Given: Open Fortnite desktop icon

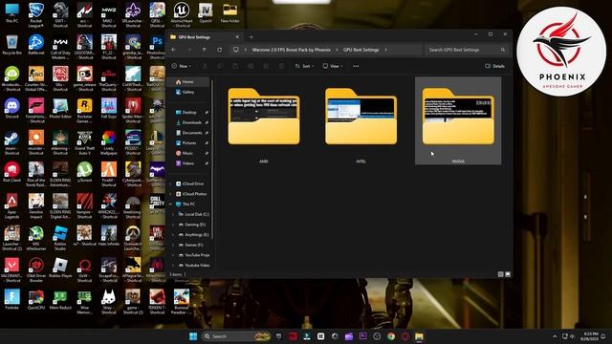Looking at the screenshot, I should [x=11, y=299].
